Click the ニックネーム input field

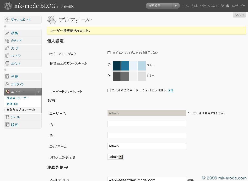click(x=147, y=146)
